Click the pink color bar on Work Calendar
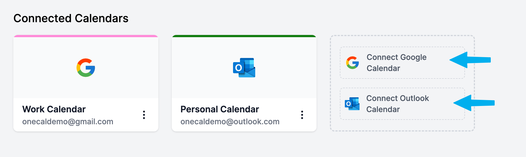526x157 pixels. tap(86, 36)
